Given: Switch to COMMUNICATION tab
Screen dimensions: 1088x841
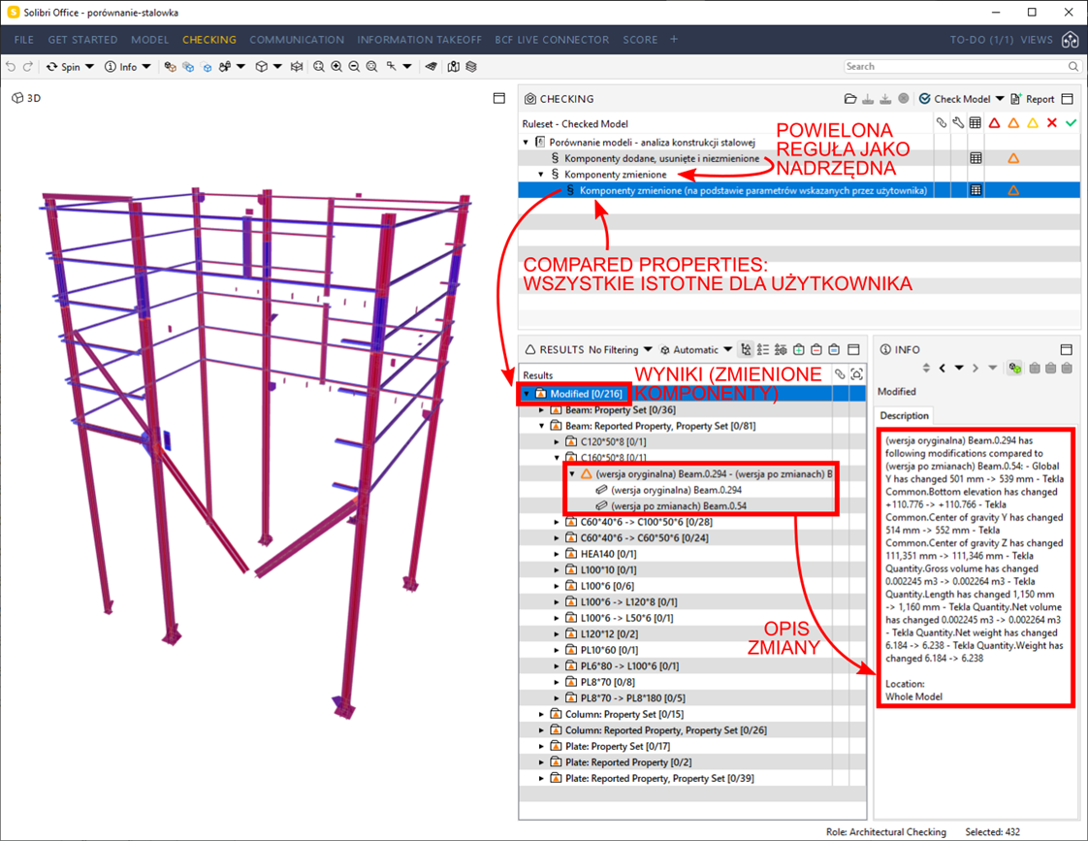Looking at the screenshot, I should [x=297, y=40].
